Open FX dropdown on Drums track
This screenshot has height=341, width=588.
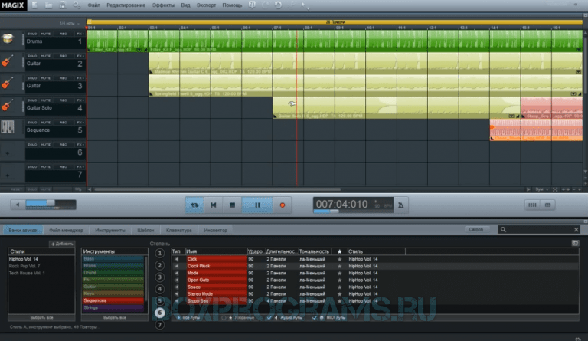point(80,34)
